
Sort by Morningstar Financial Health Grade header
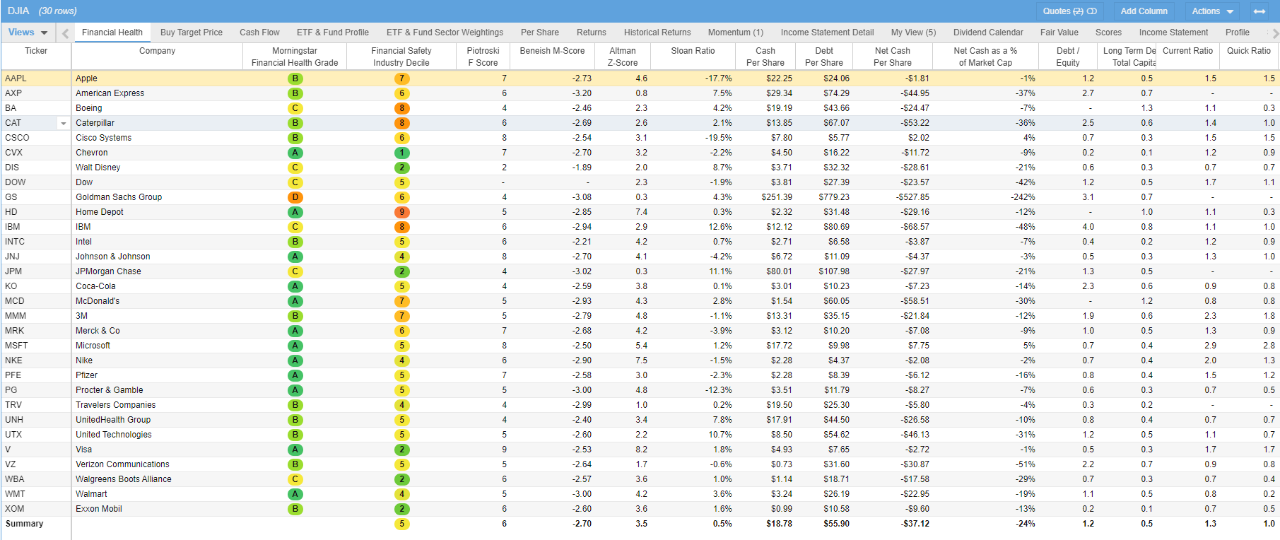(x=295, y=57)
